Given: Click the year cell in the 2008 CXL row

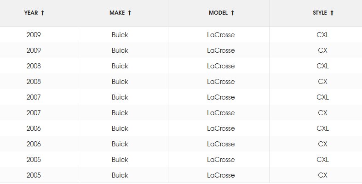Looking at the screenshot, I should pos(34,66).
